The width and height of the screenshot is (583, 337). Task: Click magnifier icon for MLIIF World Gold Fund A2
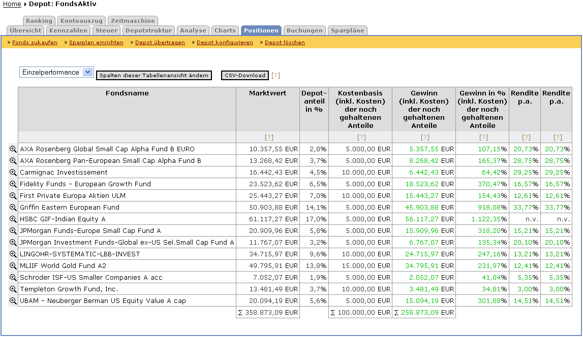pyautogui.click(x=13, y=265)
